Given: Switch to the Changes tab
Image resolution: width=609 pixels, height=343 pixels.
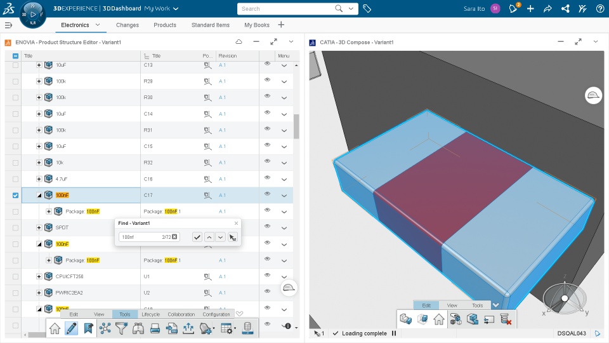Looking at the screenshot, I should [x=128, y=25].
